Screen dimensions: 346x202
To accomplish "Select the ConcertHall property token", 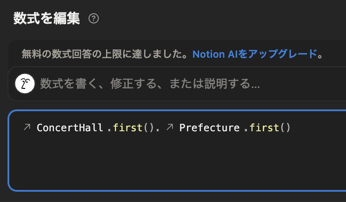I will (70, 128).
